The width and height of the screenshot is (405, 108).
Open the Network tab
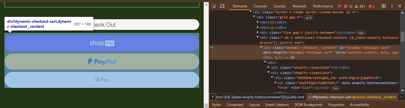tap(299, 6)
